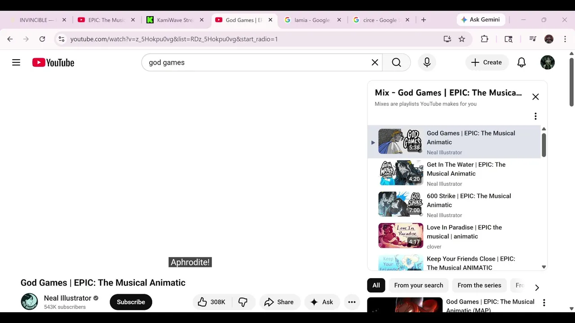Switch to circe Google search tab

coord(381,20)
